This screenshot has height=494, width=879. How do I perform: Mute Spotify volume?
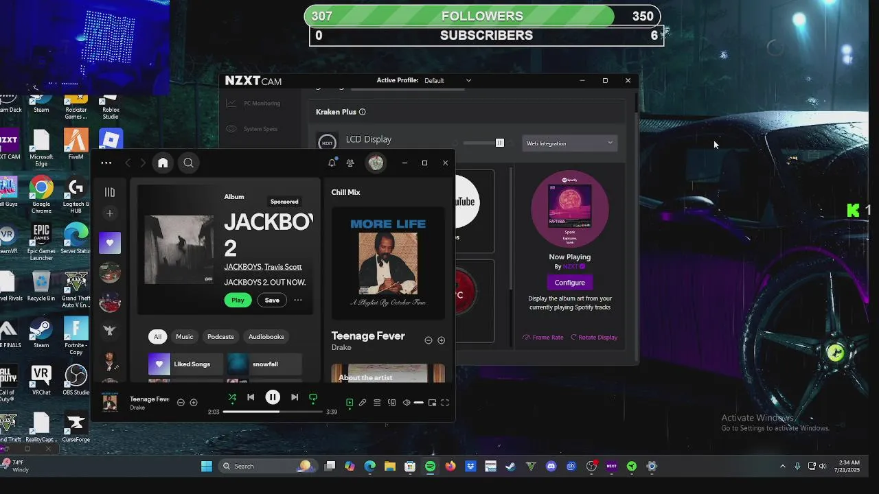pyautogui.click(x=406, y=403)
